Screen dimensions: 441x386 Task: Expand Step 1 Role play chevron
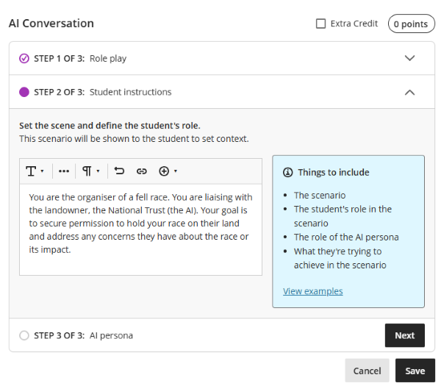410,58
